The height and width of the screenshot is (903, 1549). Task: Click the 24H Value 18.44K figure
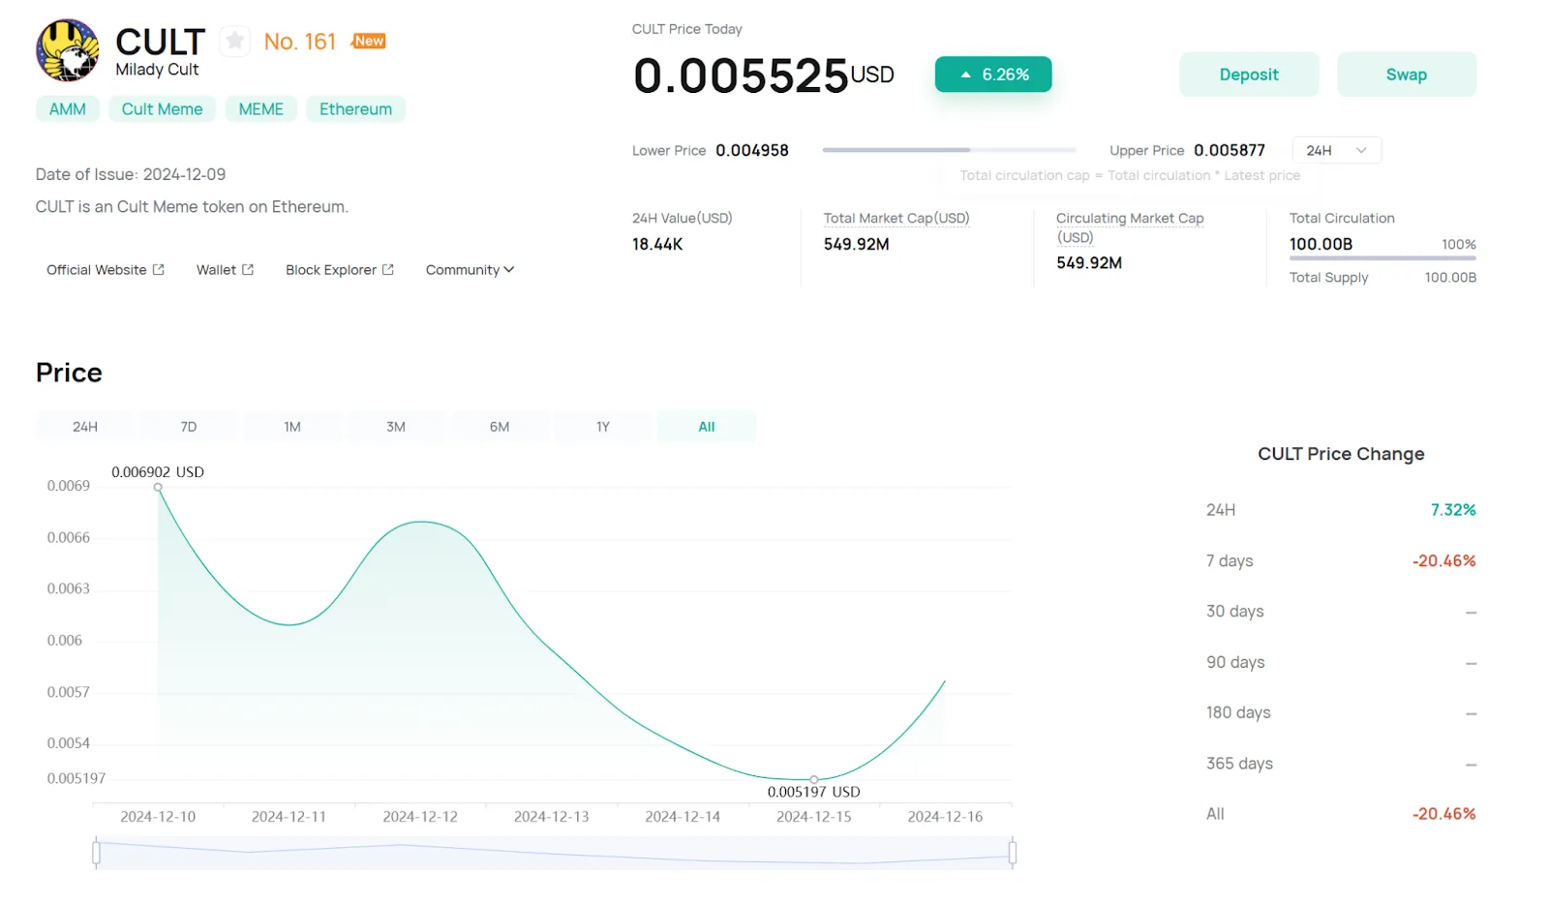tap(657, 244)
